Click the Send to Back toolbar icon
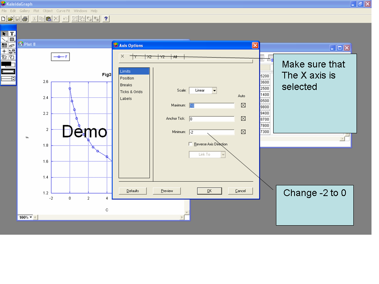 [x=97, y=19]
